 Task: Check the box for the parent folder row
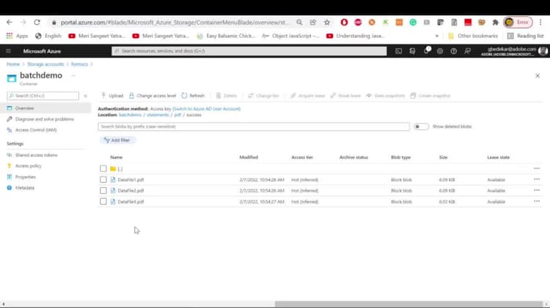tap(103, 169)
